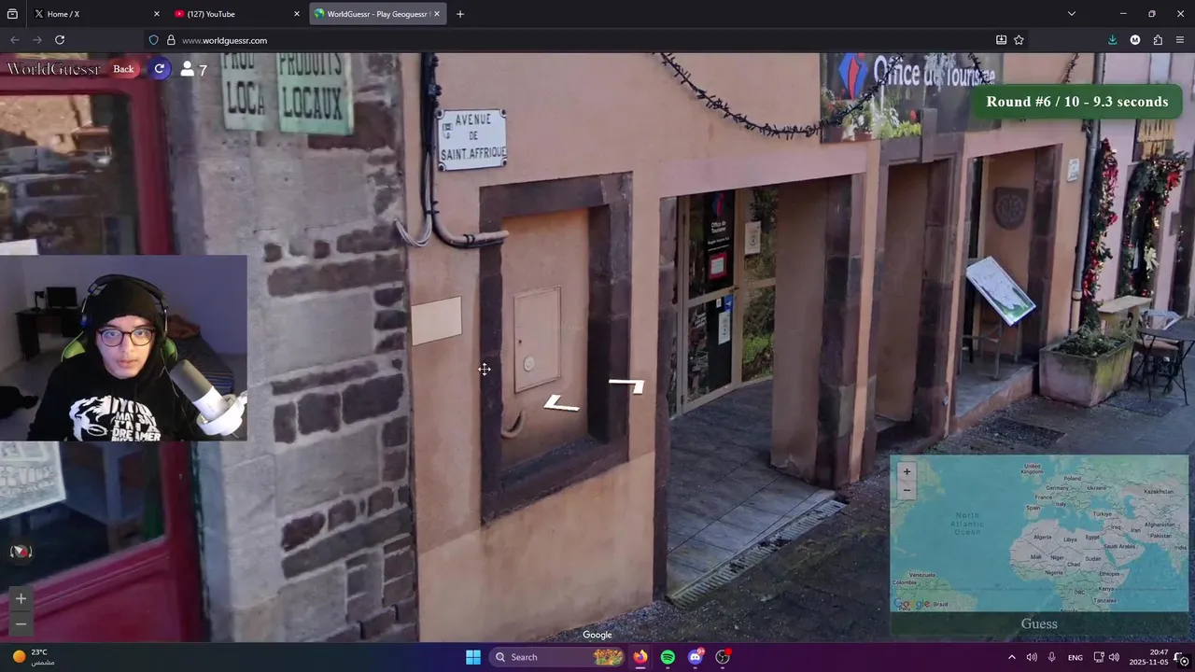Click the left-pointing street view arrow
This screenshot has width=1195, height=672.
point(561,403)
